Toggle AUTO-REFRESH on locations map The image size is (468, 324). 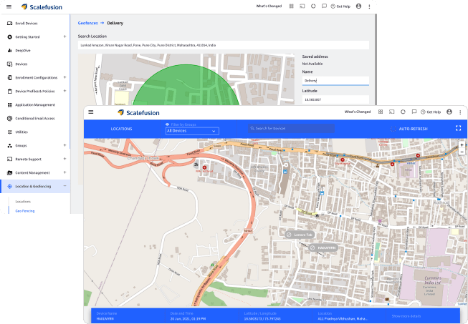pyautogui.click(x=409, y=129)
